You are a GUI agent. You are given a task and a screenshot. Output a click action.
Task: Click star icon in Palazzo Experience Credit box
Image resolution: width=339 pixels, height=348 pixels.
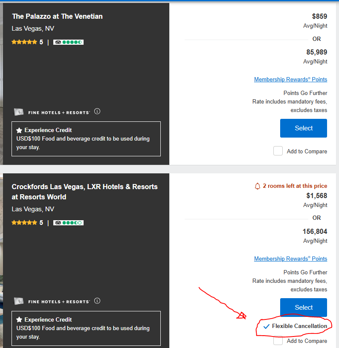[x=19, y=130]
